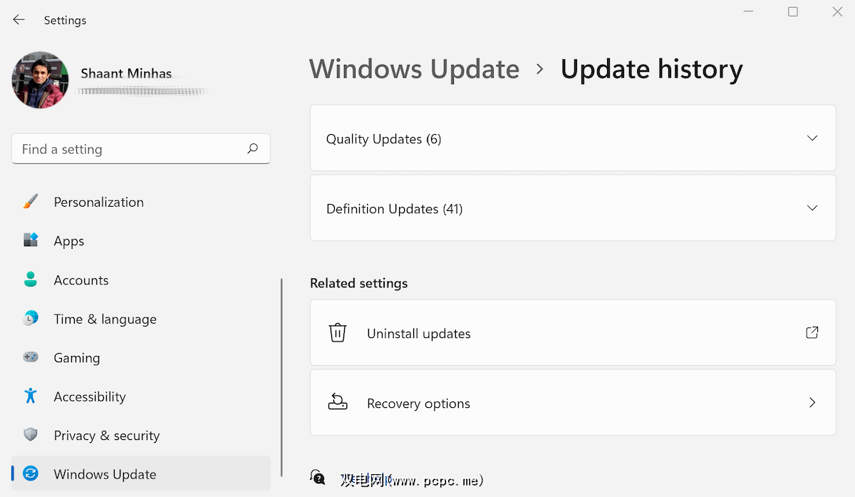This screenshot has width=855, height=497.
Task: Select the Personalization sidebar icon
Action: click(30, 202)
